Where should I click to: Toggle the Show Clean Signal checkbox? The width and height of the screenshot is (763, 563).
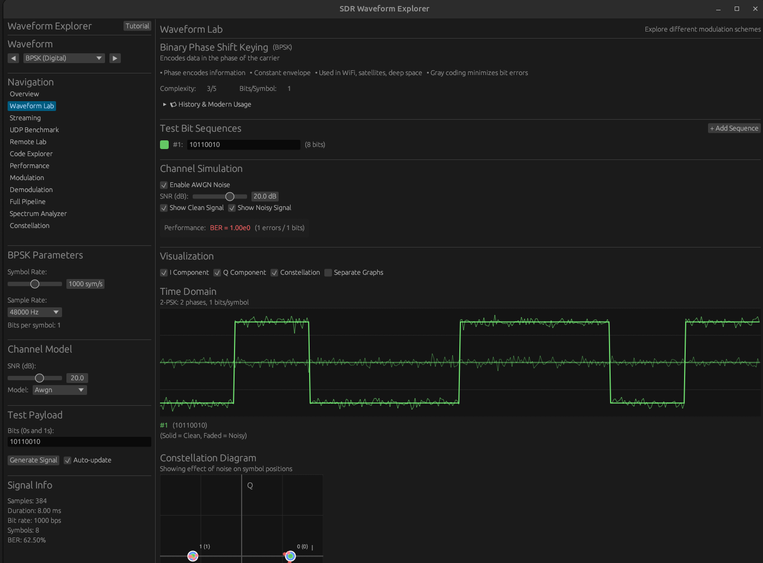[x=164, y=208]
